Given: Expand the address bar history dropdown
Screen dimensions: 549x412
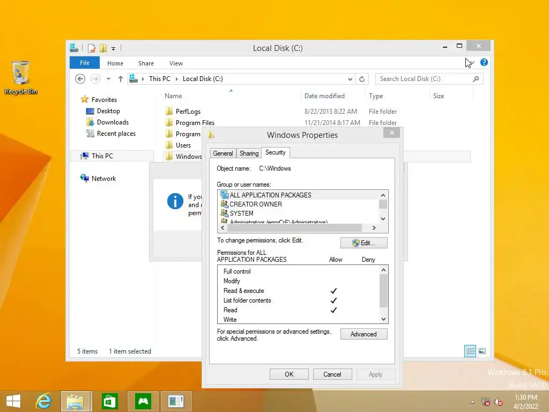Looking at the screenshot, I should pos(350,79).
